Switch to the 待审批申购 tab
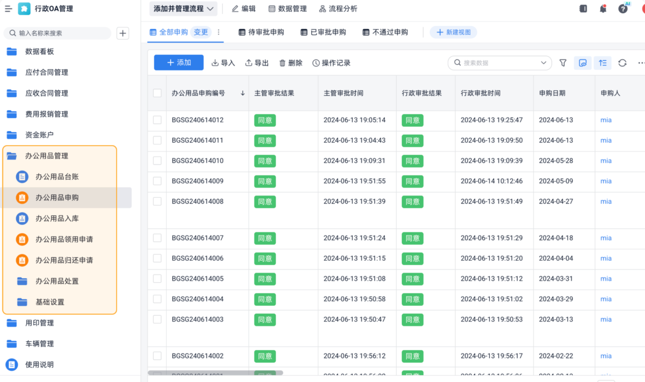The image size is (645, 382). click(261, 32)
